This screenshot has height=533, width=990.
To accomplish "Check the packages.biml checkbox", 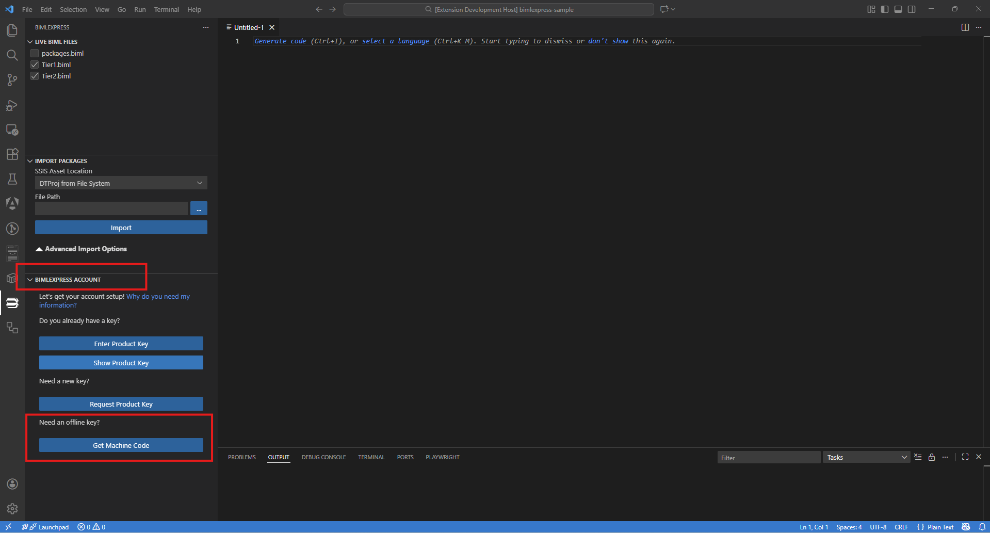I will (35, 53).
